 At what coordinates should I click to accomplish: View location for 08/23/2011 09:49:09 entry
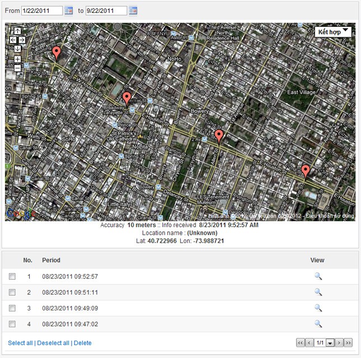pos(318,308)
